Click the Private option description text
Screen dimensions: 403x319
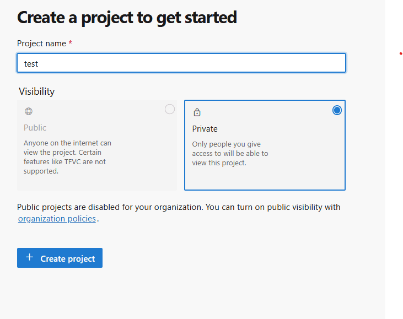coord(230,154)
